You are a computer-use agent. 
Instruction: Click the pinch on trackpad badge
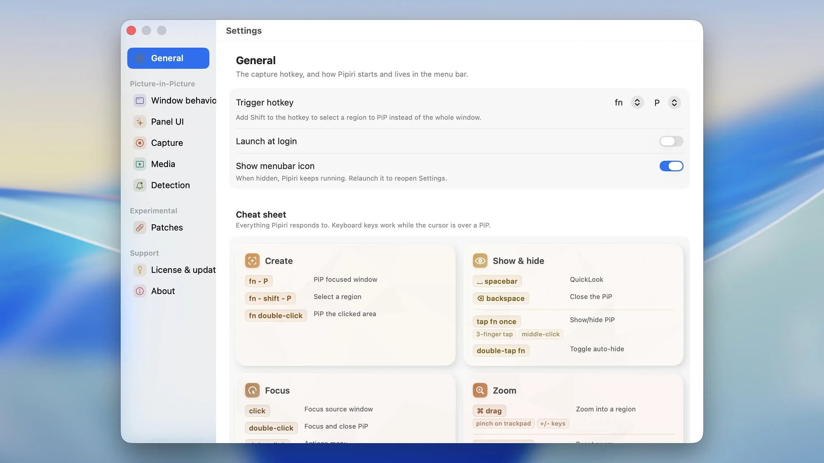click(503, 423)
